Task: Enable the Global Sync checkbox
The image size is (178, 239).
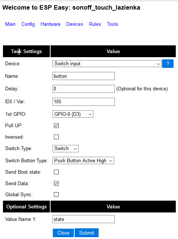Action: point(57,195)
